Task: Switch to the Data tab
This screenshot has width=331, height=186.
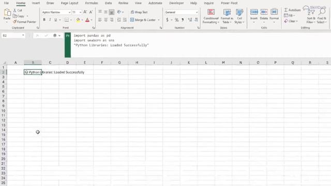Action: (108, 3)
